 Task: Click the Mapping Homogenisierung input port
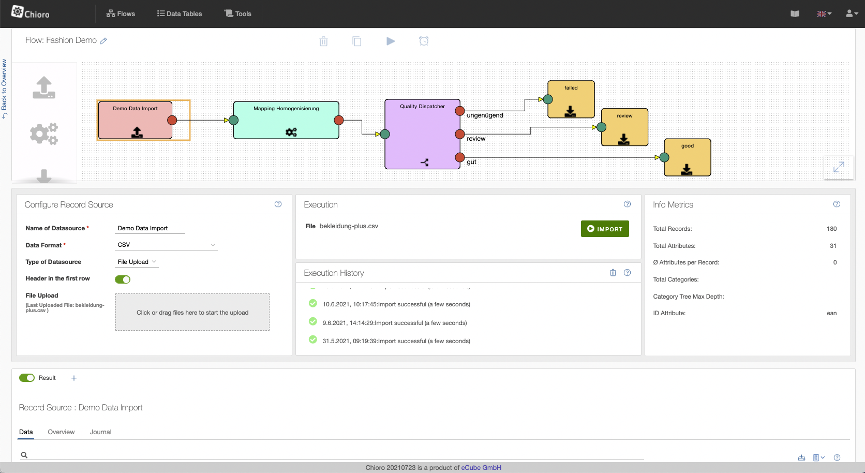[233, 120]
